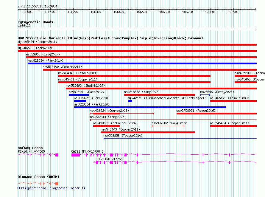
Task: Open PEX14 peroxisomal biogenesis factor 14 link
Action: click(52, 188)
